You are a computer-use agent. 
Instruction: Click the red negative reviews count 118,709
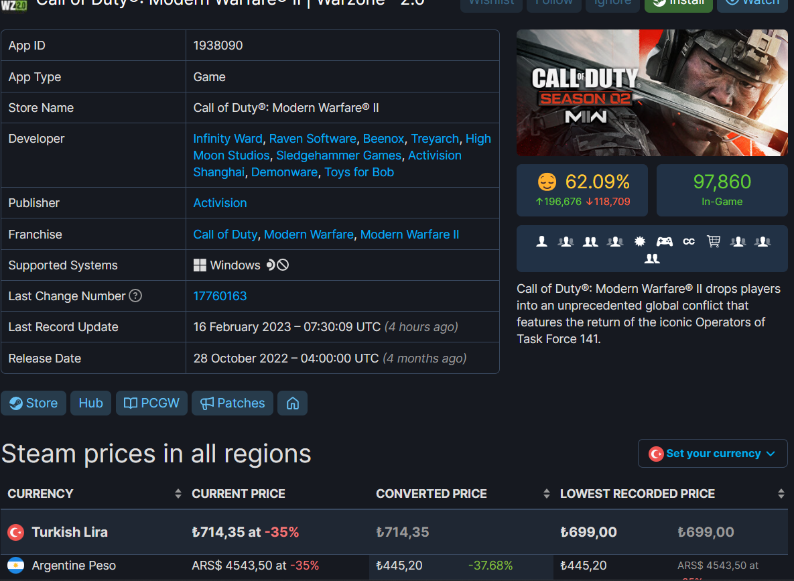click(608, 202)
